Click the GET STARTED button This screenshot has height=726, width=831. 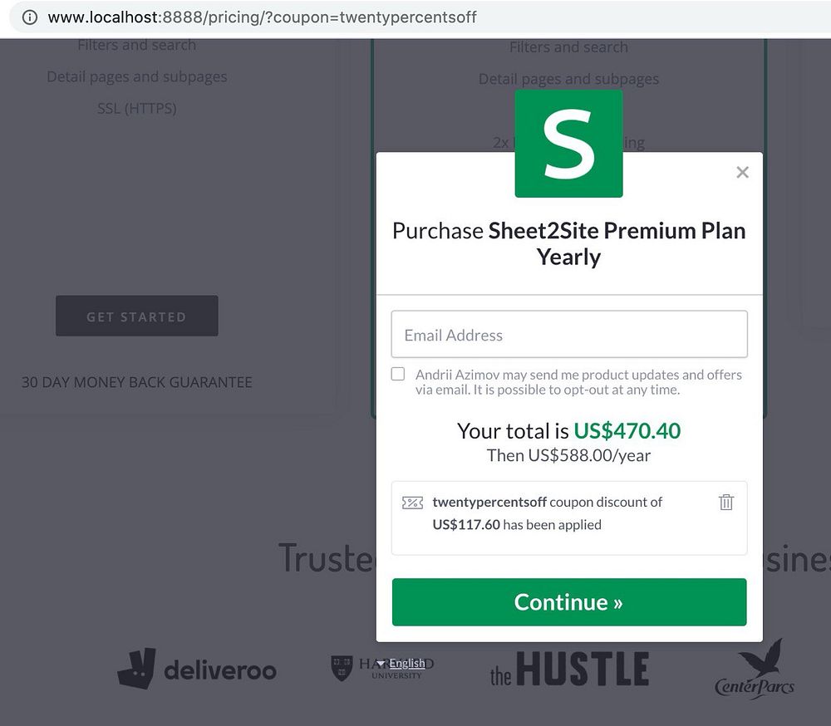pos(137,316)
